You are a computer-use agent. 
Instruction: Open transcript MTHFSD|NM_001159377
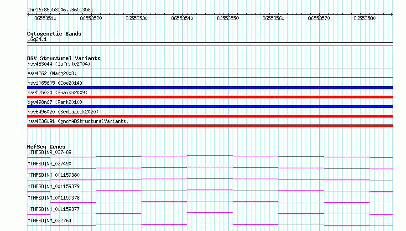(x=53, y=209)
